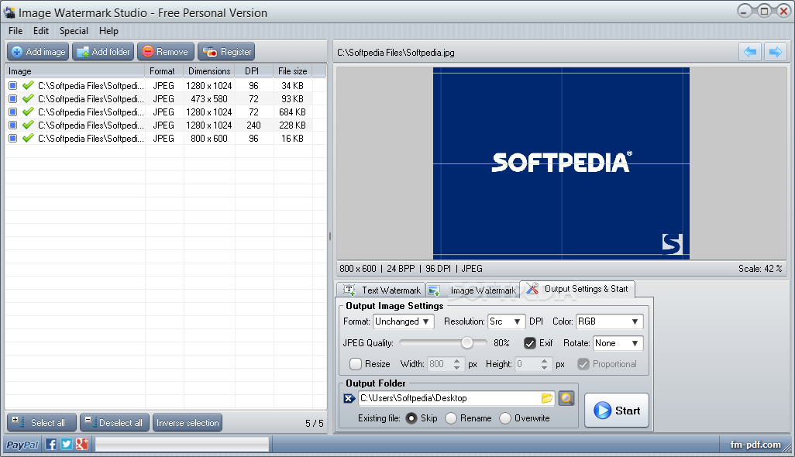Click the Add folder toolbar button
The height and width of the screenshot is (457, 795).
(103, 52)
